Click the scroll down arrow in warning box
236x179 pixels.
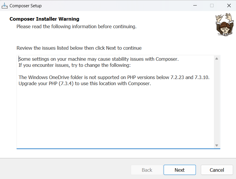(x=217, y=145)
